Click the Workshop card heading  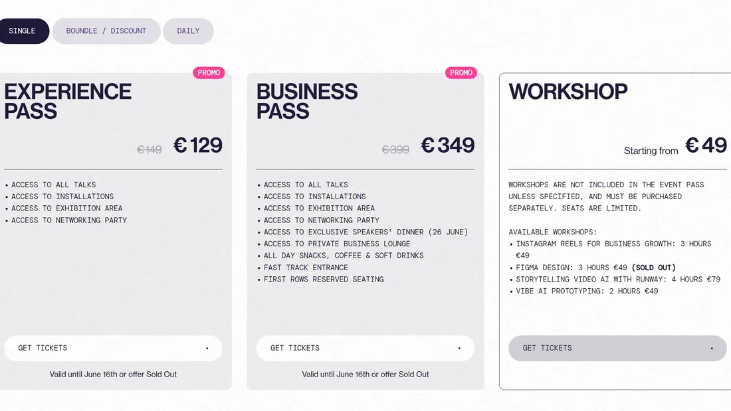[568, 92]
